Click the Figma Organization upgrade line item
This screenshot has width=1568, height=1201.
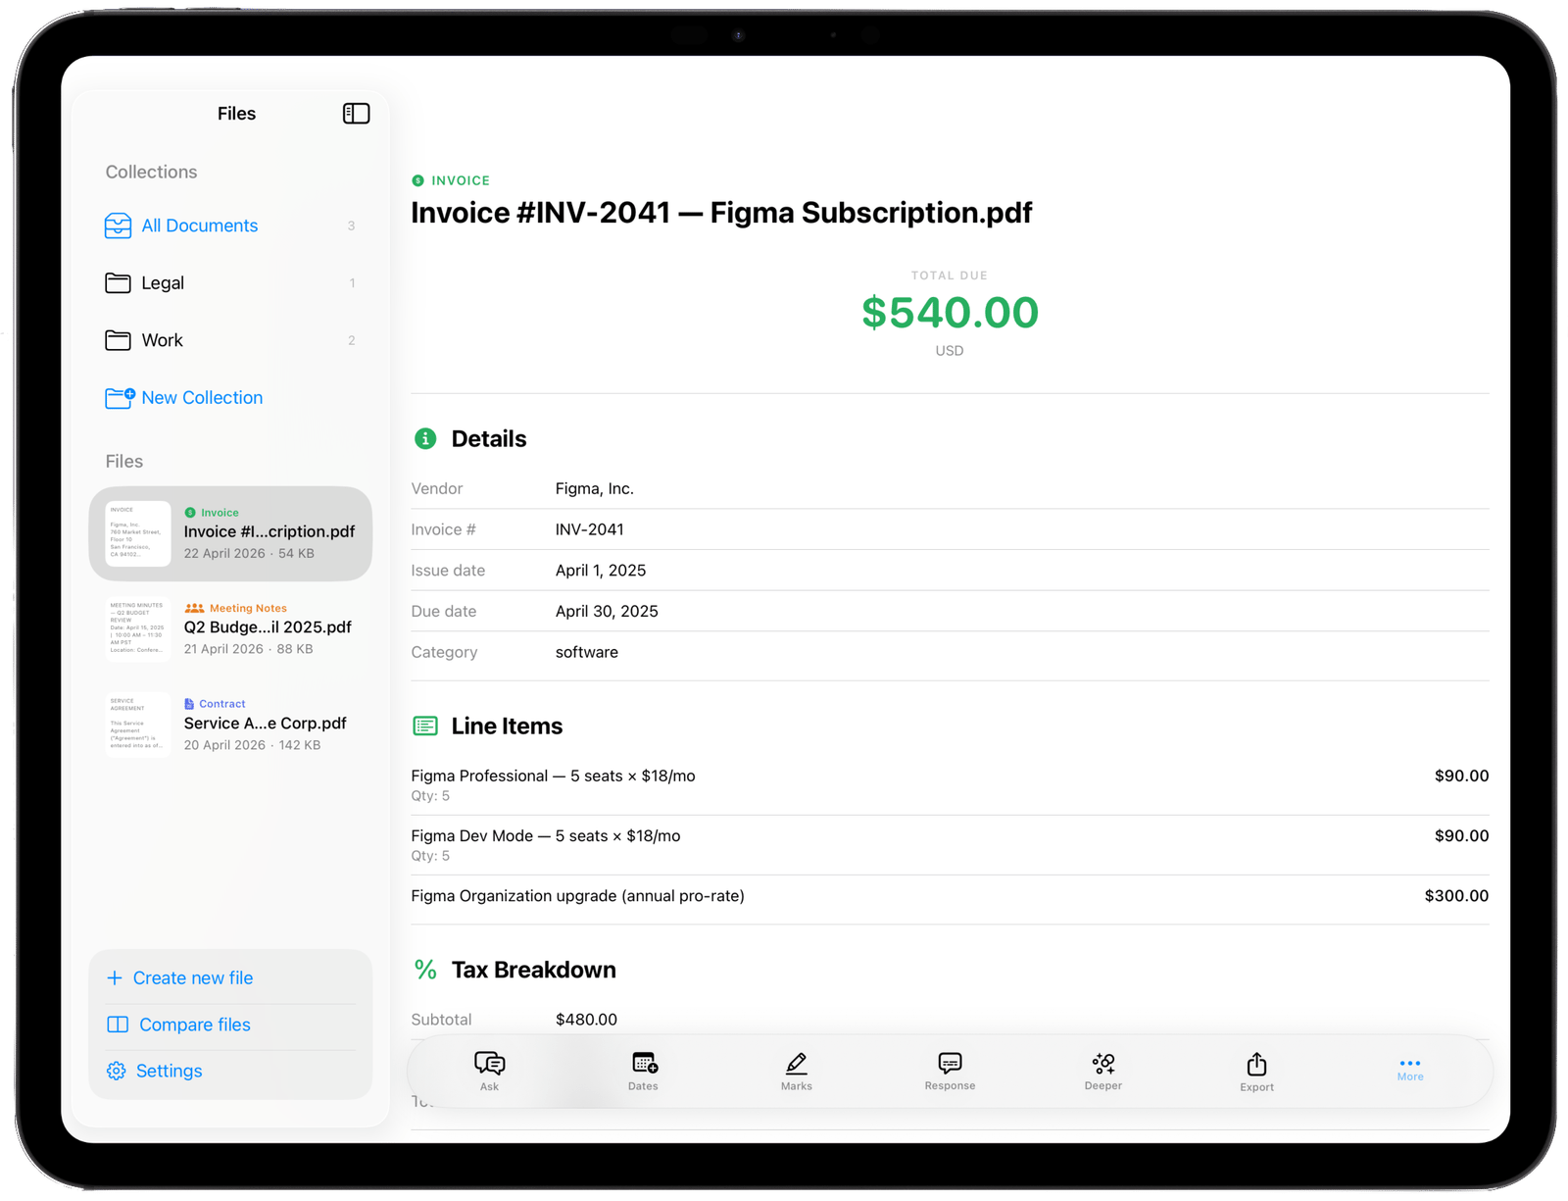pos(950,897)
